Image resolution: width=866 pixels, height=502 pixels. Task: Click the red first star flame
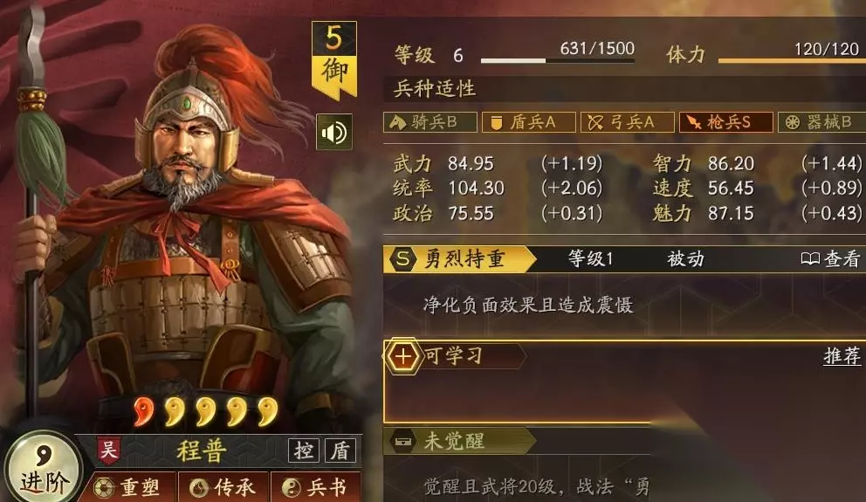pos(143,411)
